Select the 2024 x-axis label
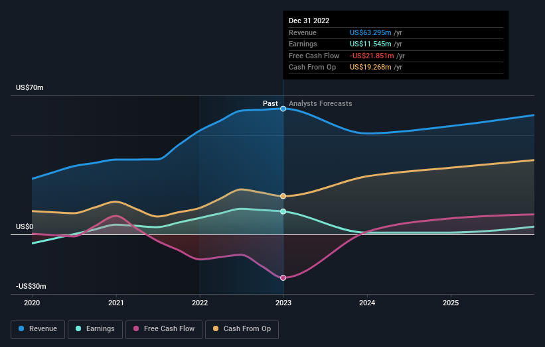Image resolution: width=545 pixels, height=347 pixels. click(x=367, y=303)
